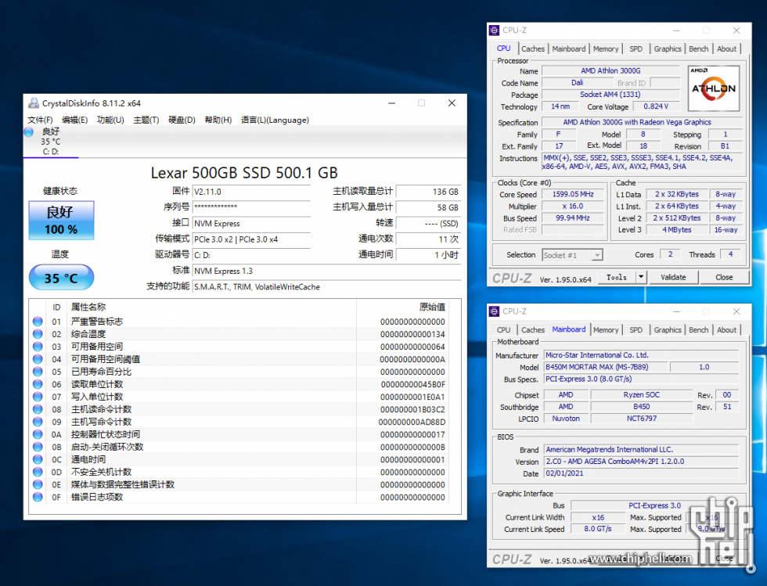767x586 pixels.
Task: Click the status orb for attribute 03 可用备用空间
Action: point(38,347)
